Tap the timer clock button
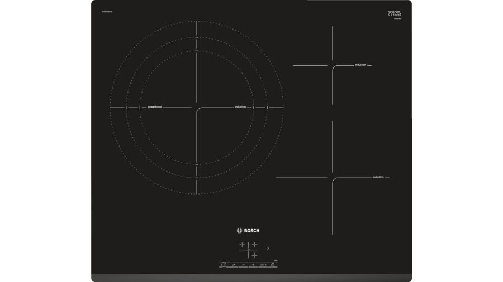 pyautogui.click(x=273, y=265)
